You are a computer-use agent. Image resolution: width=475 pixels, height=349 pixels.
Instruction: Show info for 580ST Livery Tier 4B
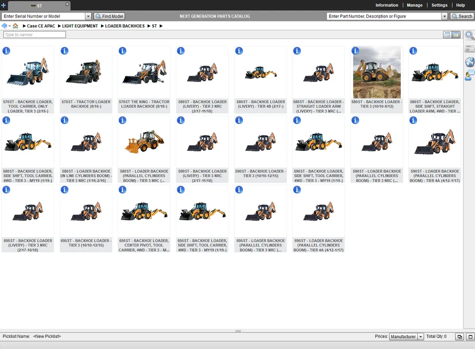(239, 51)
